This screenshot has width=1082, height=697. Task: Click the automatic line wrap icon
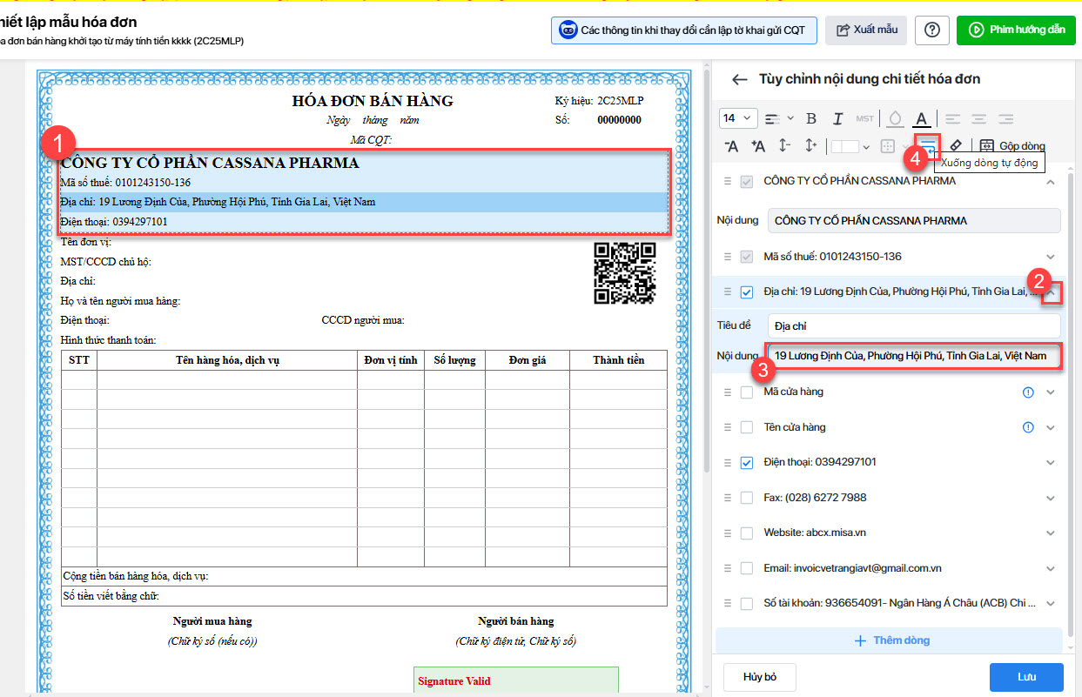point(929,145)
